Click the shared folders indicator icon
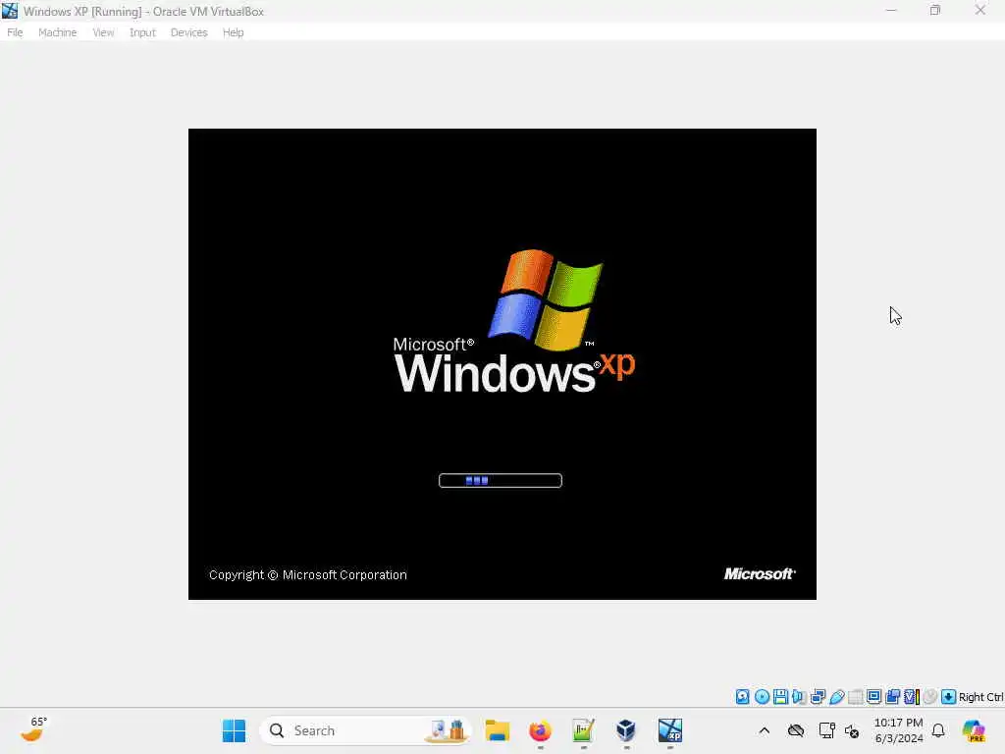The image size is (1005, 754). tap(855, 697)
